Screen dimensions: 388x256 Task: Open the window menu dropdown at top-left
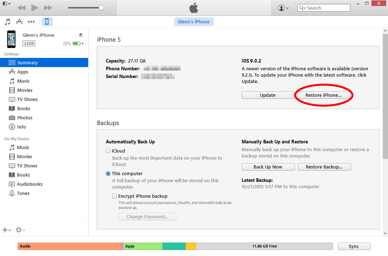(6, 4)
